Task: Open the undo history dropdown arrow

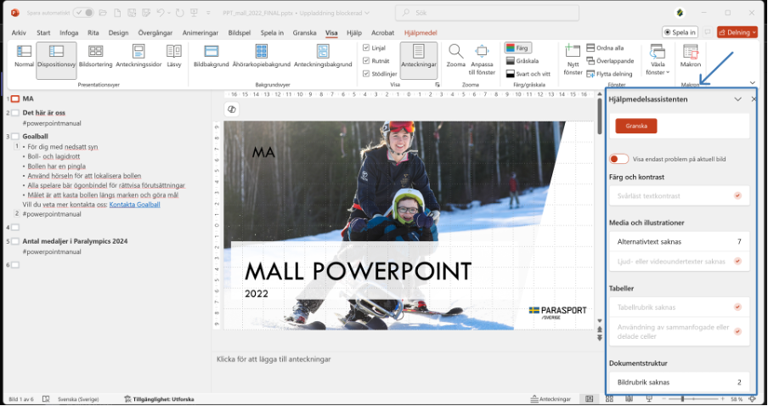Action: point(169,14)
